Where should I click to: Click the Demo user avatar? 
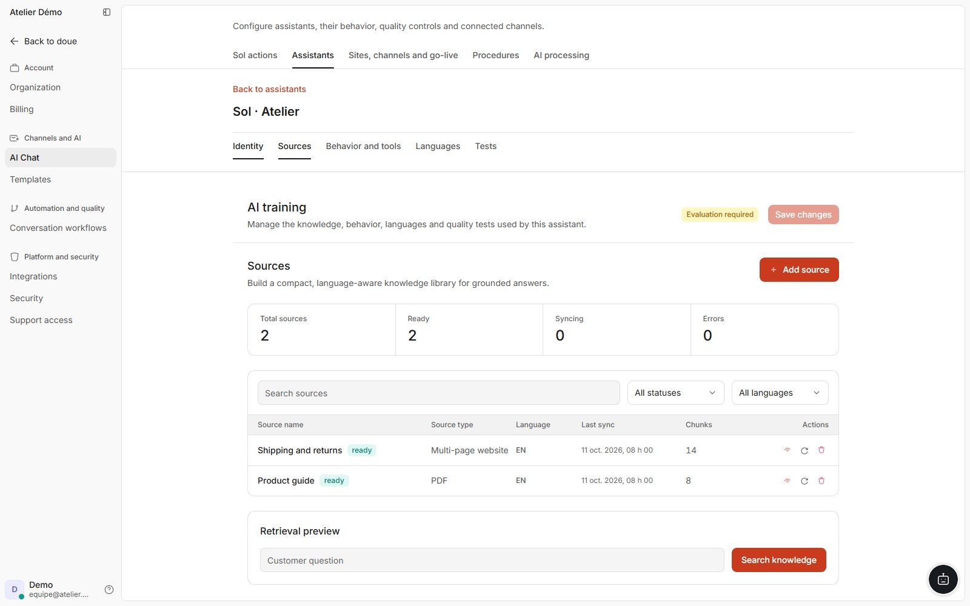[x=15, y=589]
